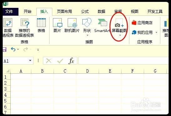Click the 屏幕截图 screenshot camera icon
This screenshot has width=171, height=116.
click(119, 23)
